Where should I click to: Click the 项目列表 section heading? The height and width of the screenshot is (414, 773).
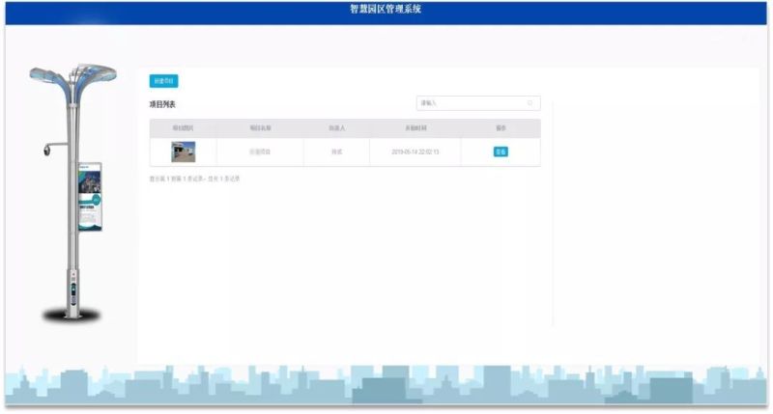[x=163, y=103]
